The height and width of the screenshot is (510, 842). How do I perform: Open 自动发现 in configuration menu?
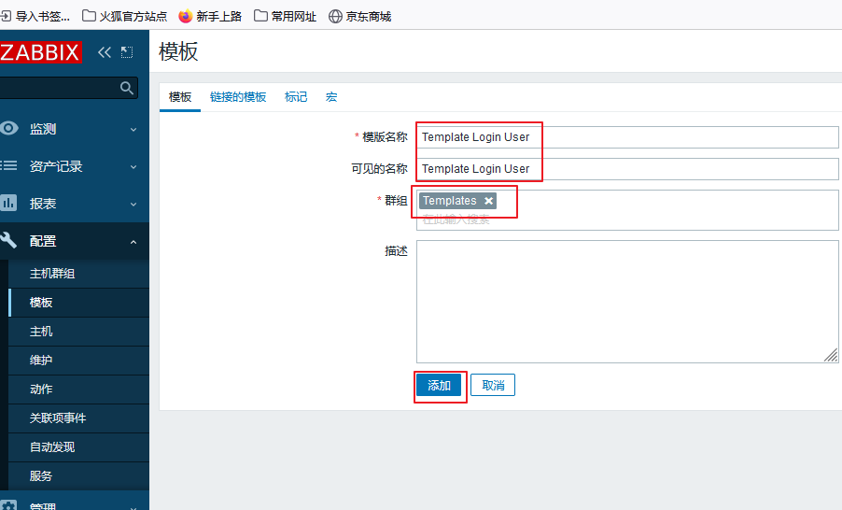coord(79,447)
